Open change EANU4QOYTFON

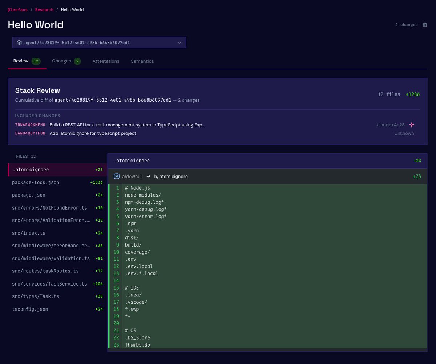pyautogui.click(x=30, y=133)
